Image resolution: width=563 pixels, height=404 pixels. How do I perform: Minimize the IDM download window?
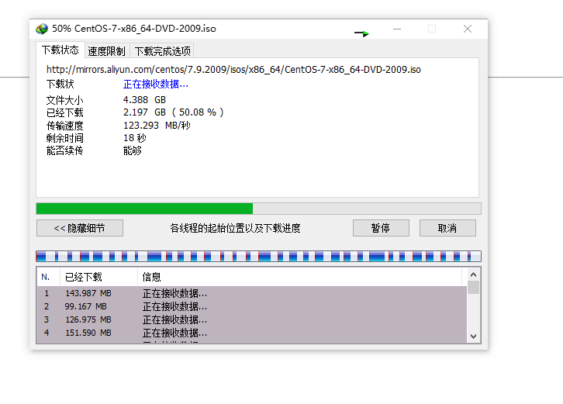pyautogui.click(x=397, y=29)
